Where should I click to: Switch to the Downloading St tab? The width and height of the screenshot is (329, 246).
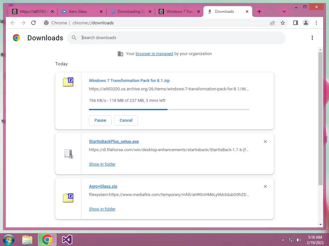pos(131,12)
